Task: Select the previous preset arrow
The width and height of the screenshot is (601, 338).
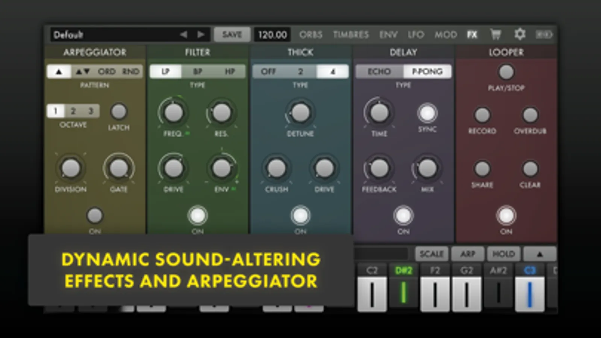Action: pyautogui.click(x=183, y=35)
